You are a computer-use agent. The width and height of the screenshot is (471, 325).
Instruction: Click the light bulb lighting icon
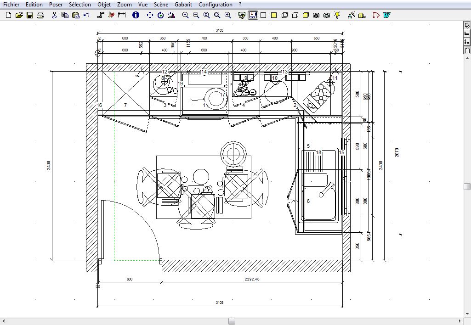(338, 15)
